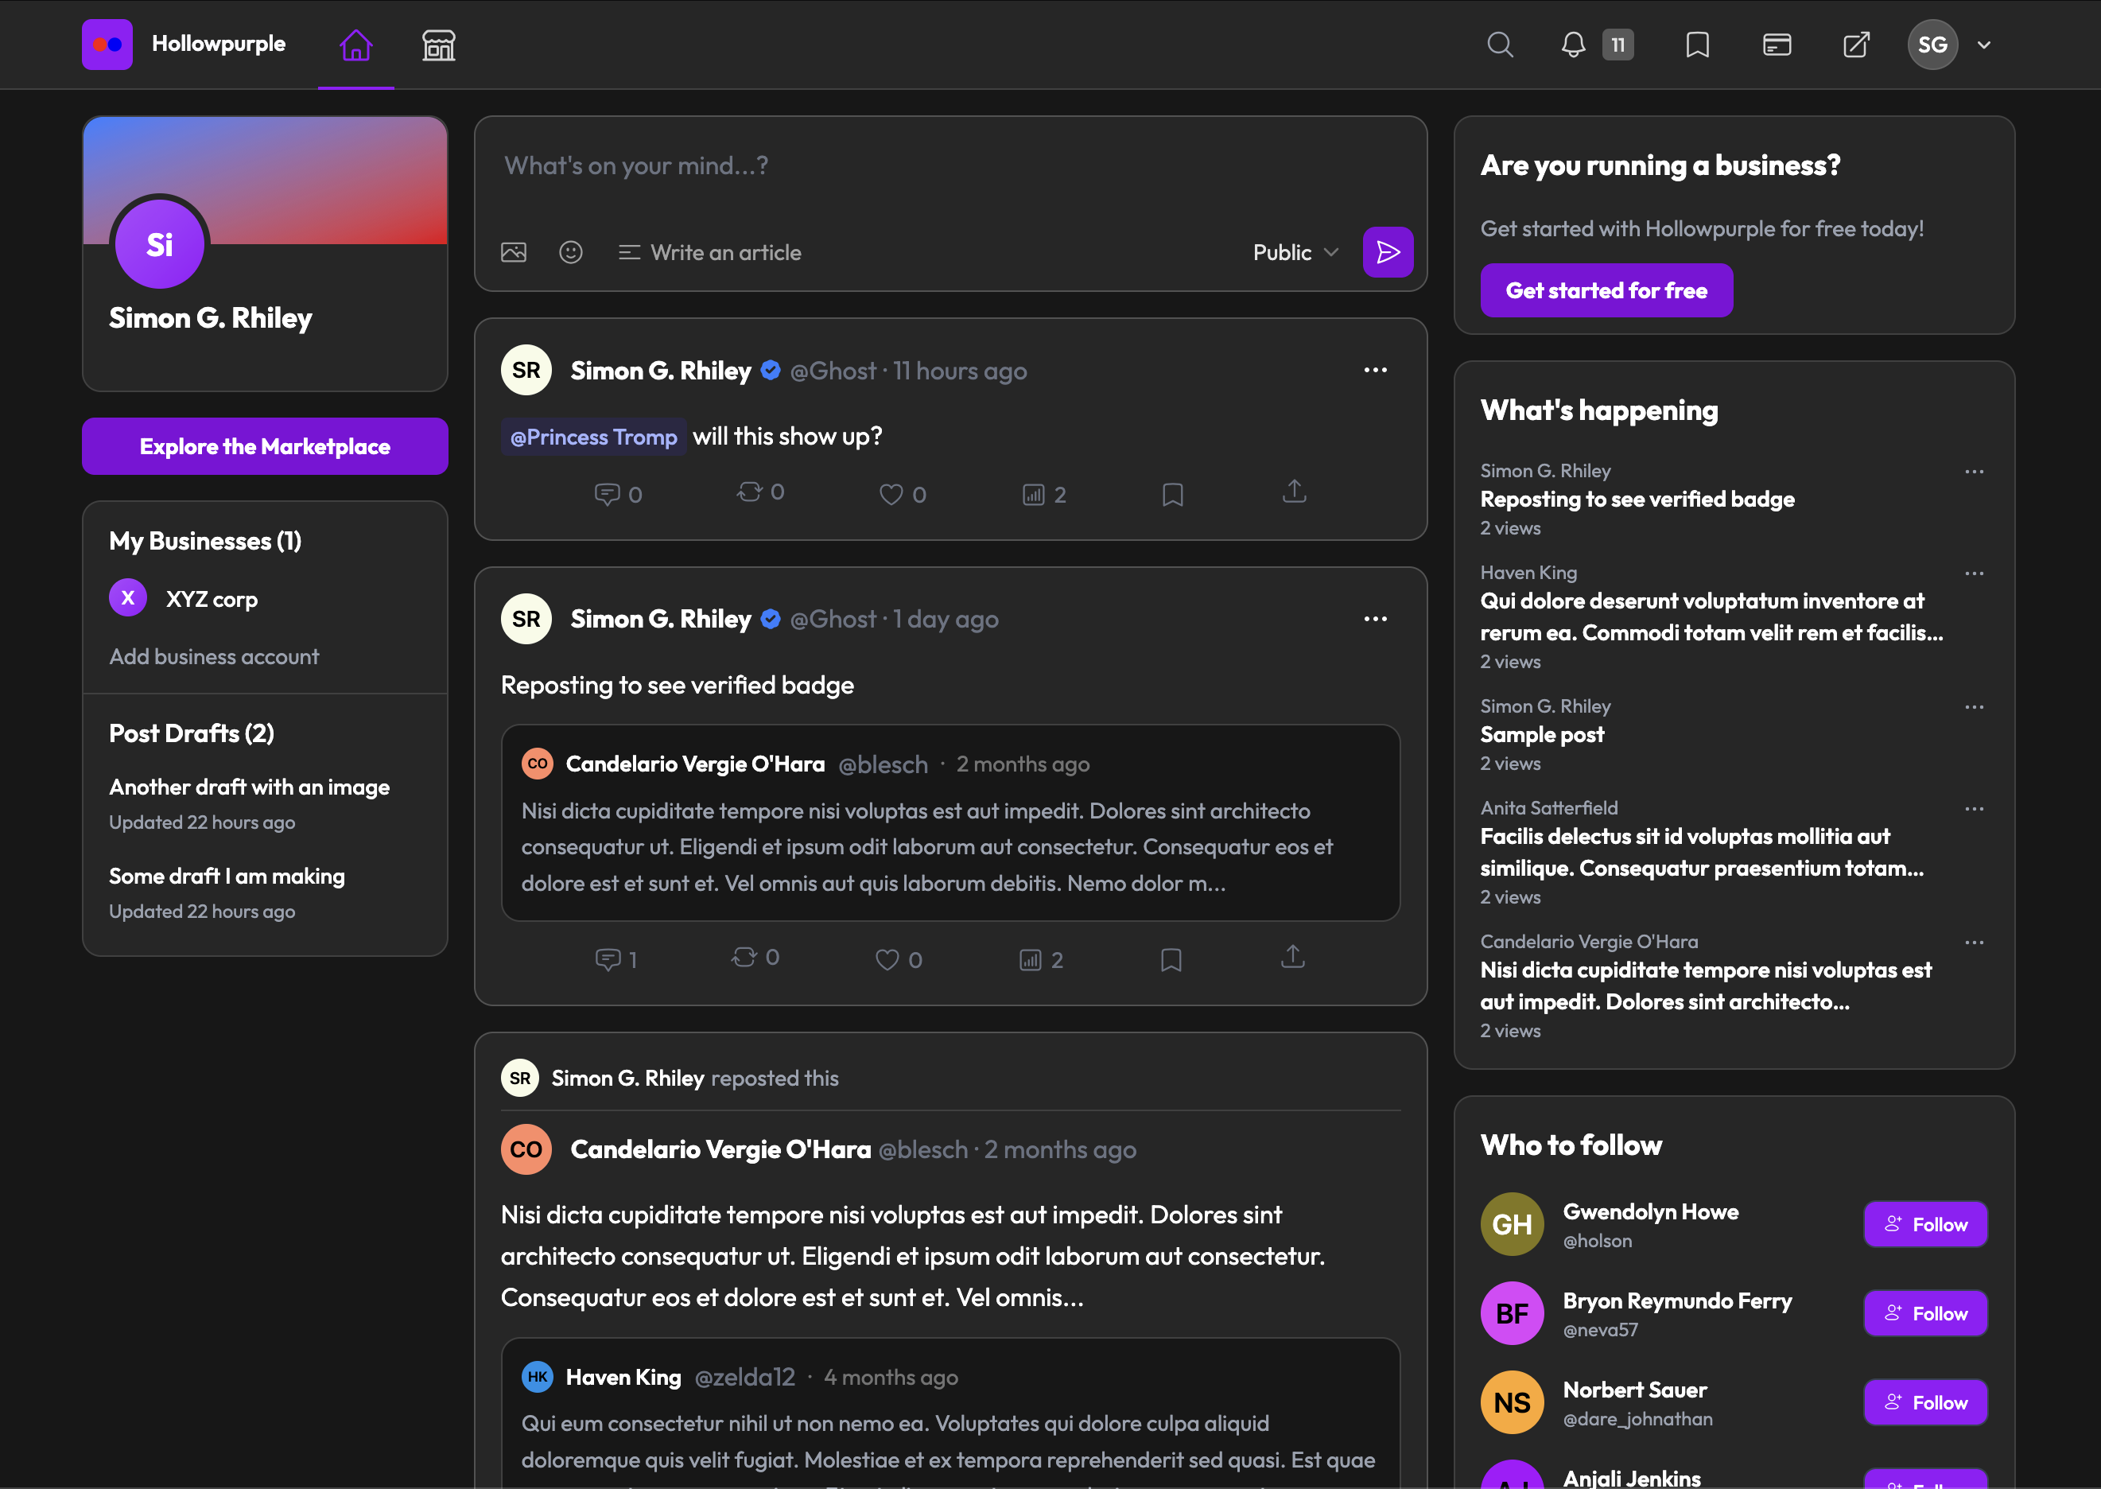Click the notification count badge 11

coord(1618,45)
